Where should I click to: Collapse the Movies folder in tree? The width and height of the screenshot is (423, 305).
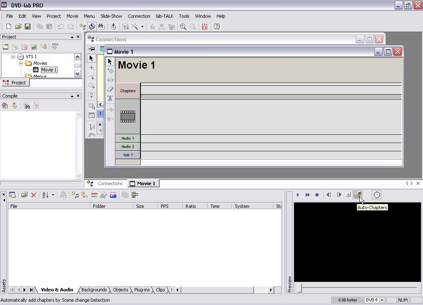21,63
